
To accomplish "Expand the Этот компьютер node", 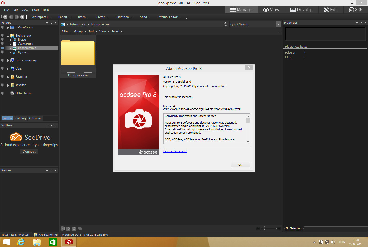I will click(8, 60).
